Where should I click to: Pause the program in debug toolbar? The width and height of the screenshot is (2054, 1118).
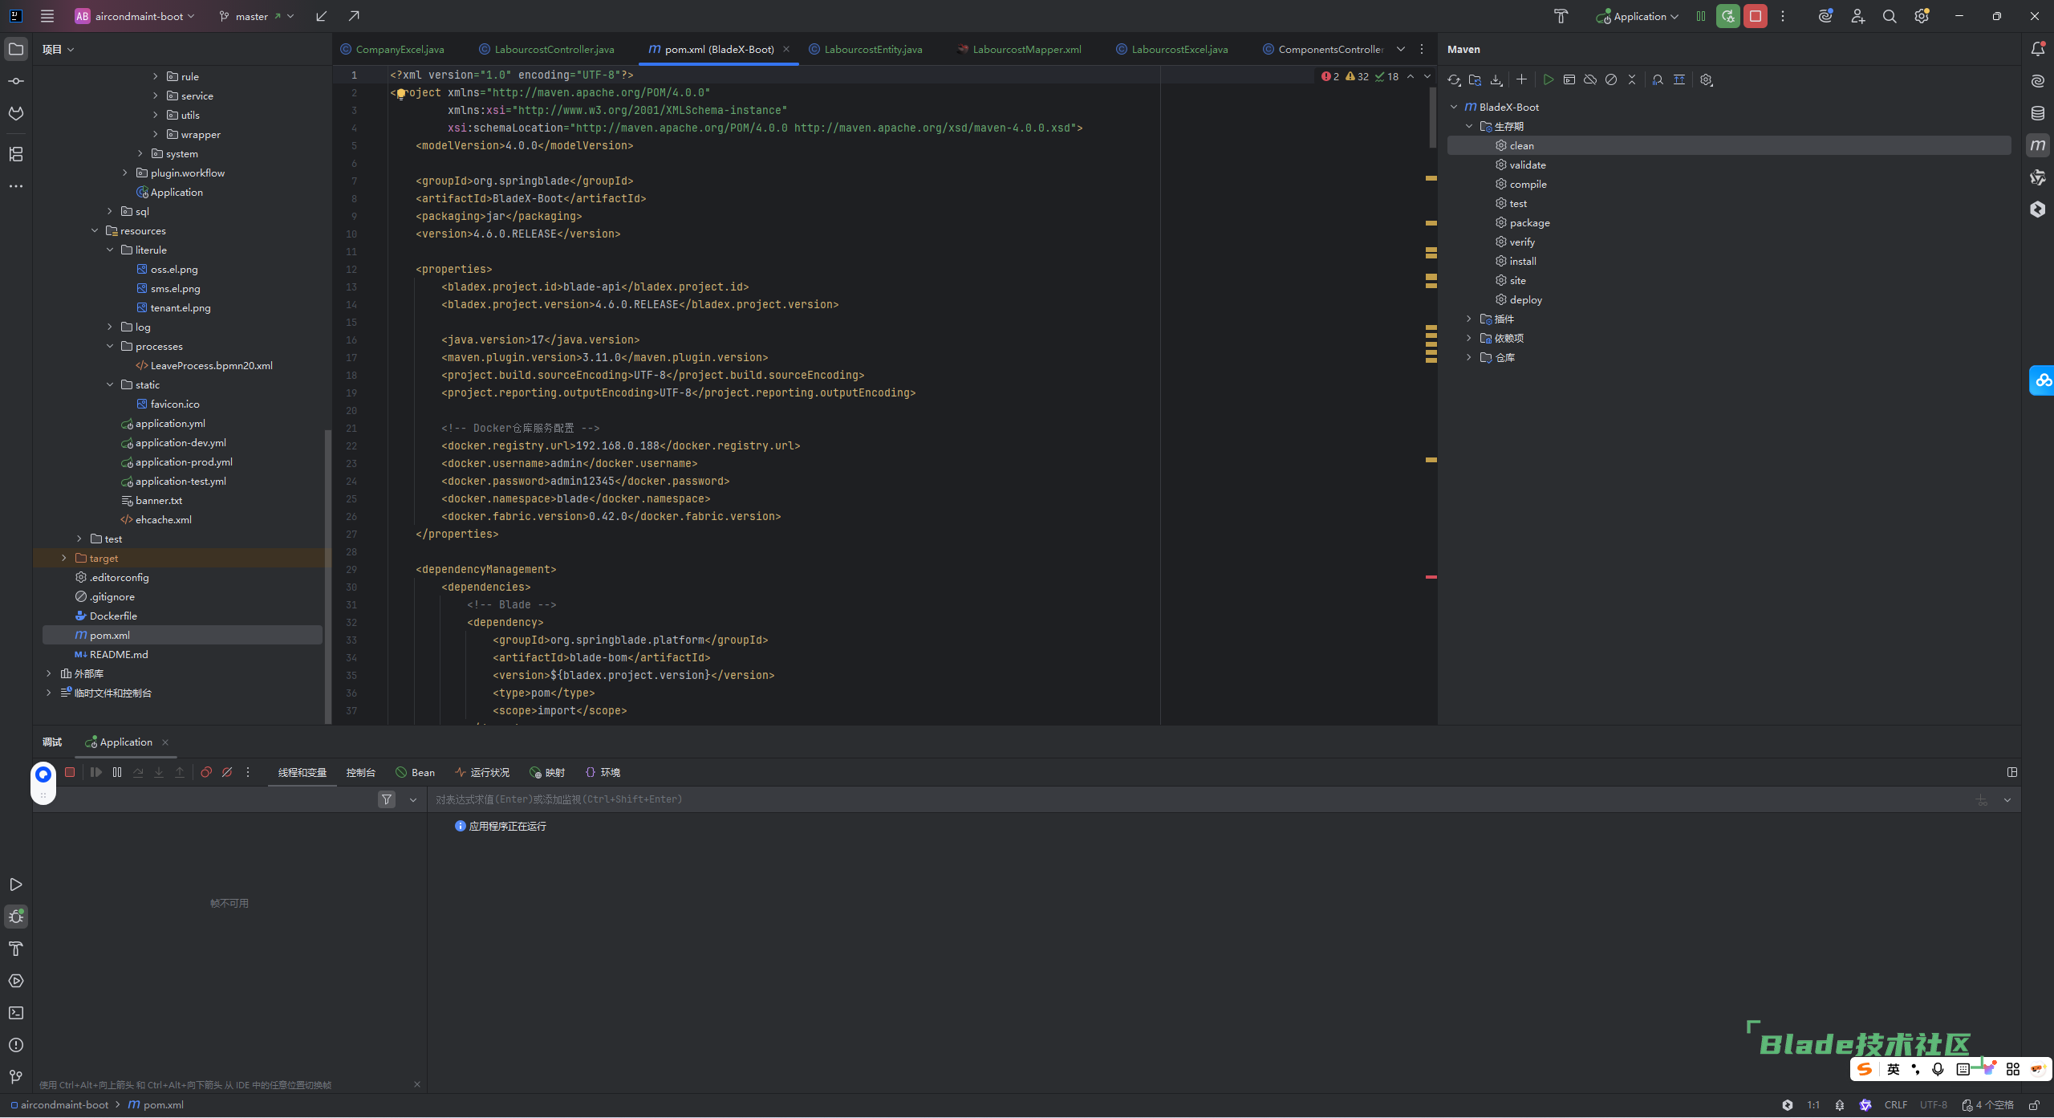point(117,772)
